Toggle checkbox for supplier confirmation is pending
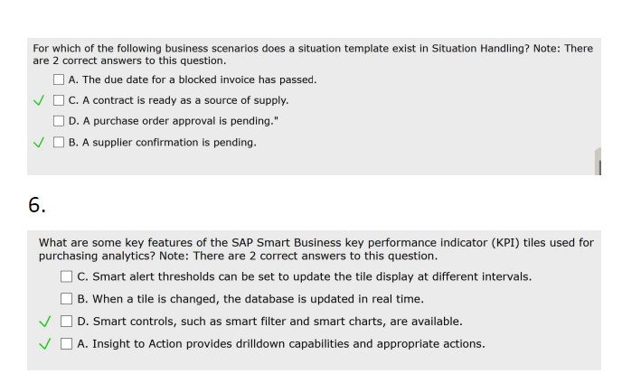The image size is (641, 383). (60, 143)
